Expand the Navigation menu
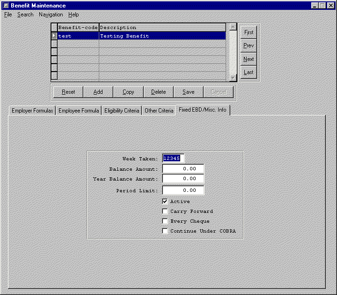 click(51, 15)
